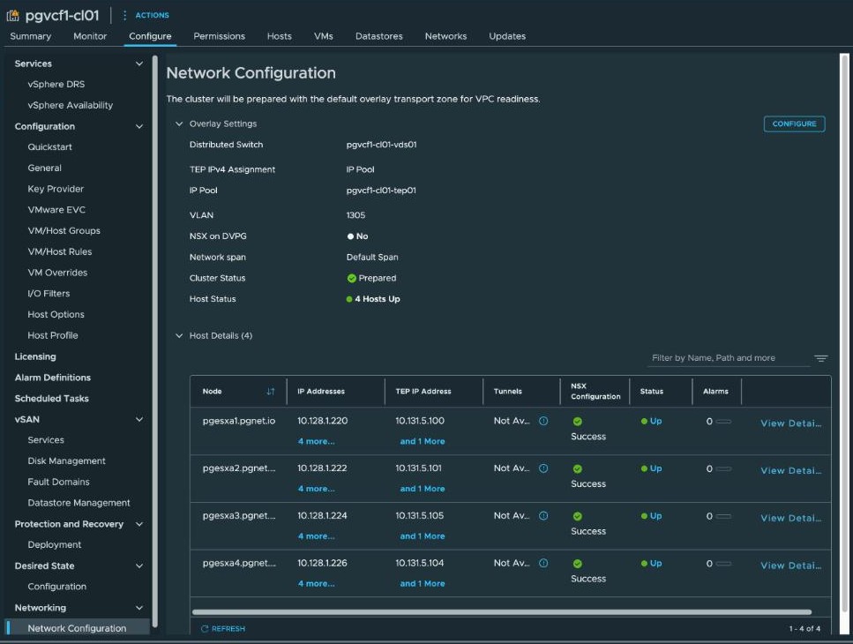Show 4 more IP addresses for pgesxa3
Viewport: 853px width, 644px height.
pyautogui.click(x=316, y=535)
